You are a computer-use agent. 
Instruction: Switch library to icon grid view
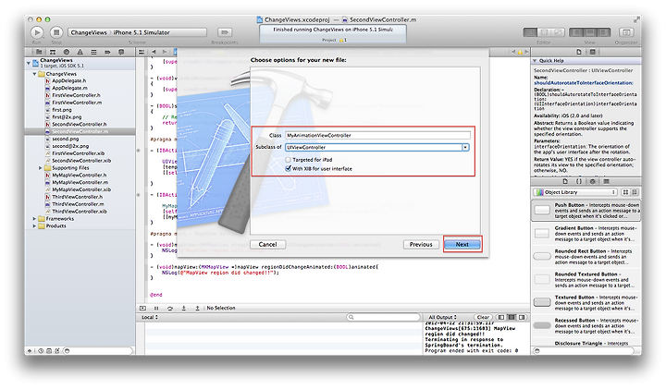[625, 192]
